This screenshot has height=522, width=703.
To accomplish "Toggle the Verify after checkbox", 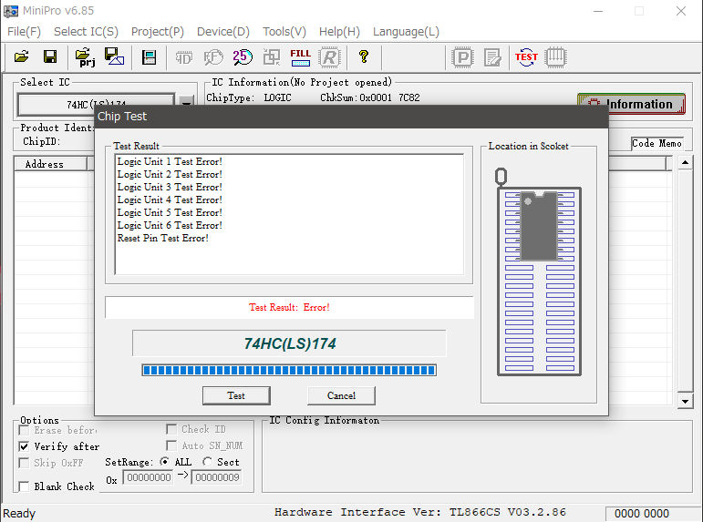I will (25, 446).
